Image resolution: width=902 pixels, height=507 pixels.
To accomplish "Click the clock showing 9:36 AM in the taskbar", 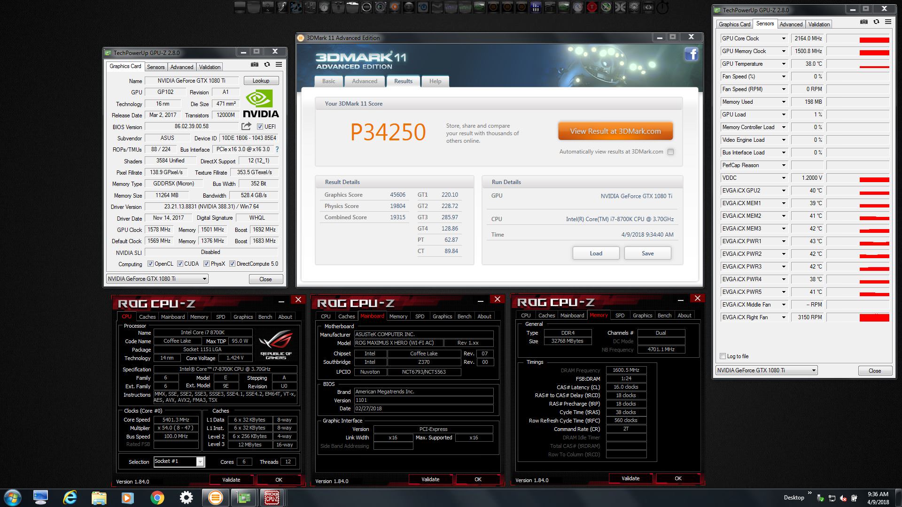I will 878,494.
